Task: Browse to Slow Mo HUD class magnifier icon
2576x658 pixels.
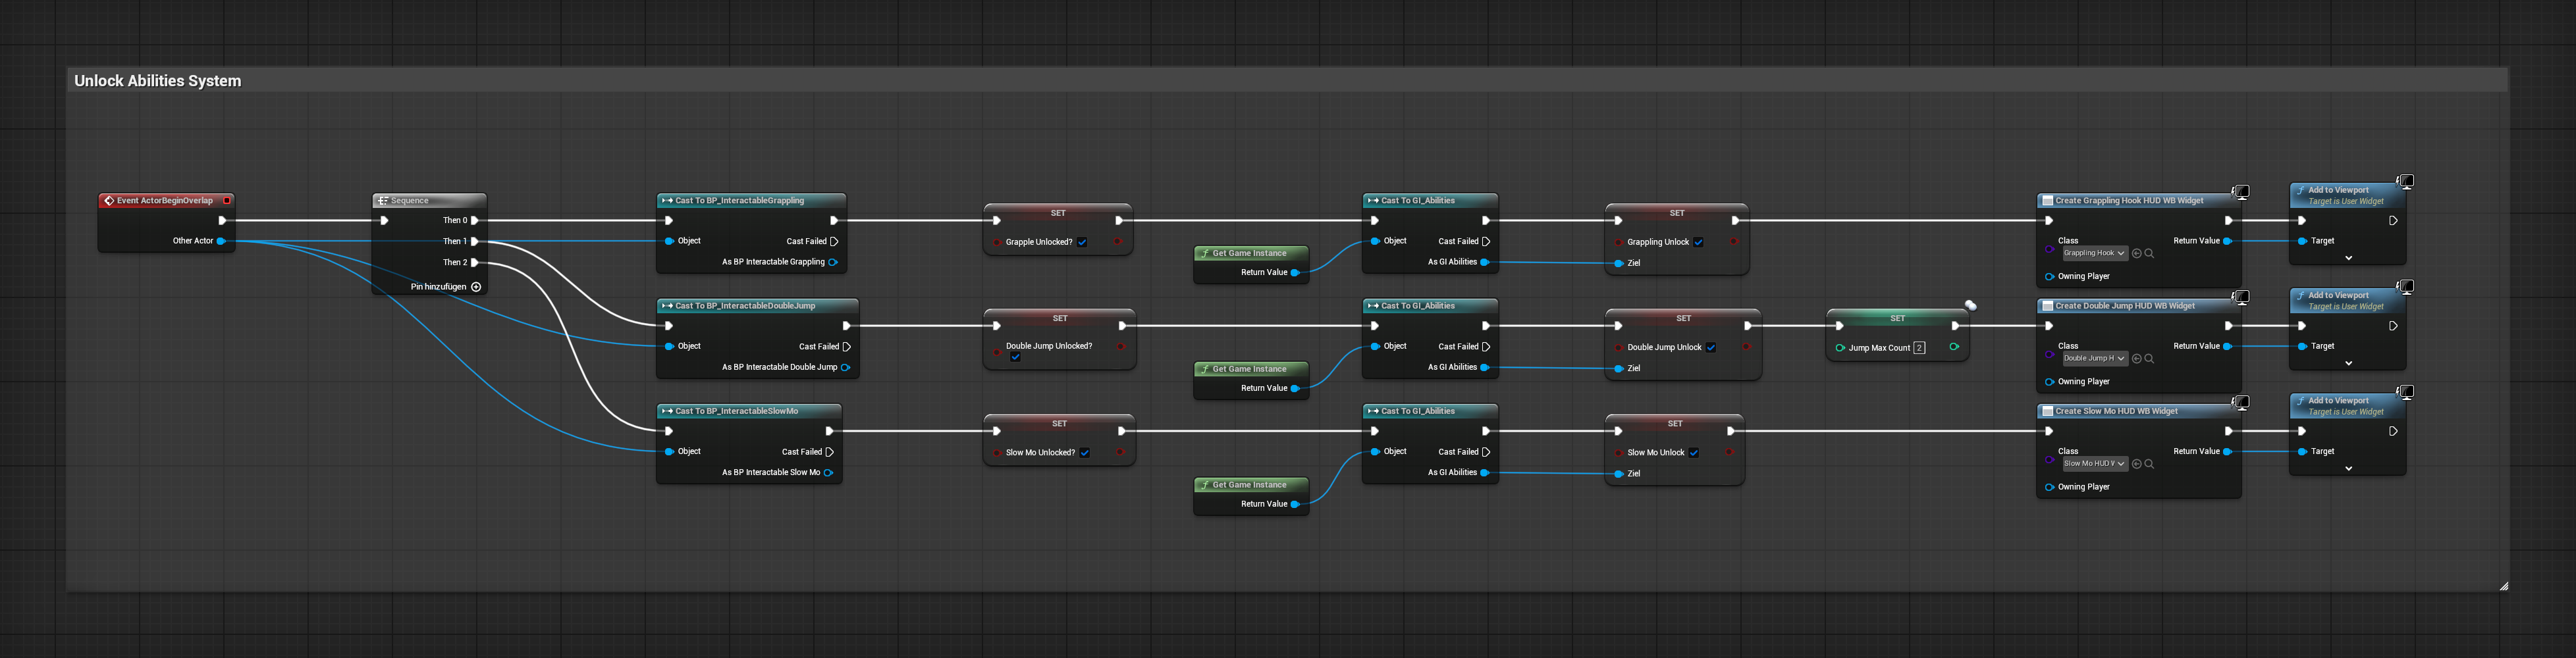Action: click(2149, 464)
